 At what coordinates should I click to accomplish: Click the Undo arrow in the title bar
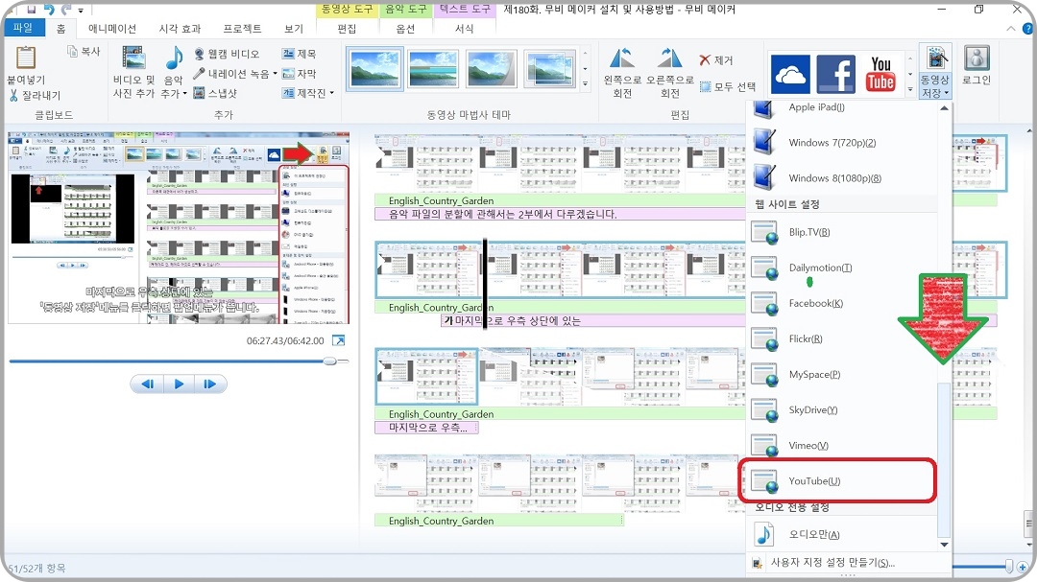(x=50, y=10)
